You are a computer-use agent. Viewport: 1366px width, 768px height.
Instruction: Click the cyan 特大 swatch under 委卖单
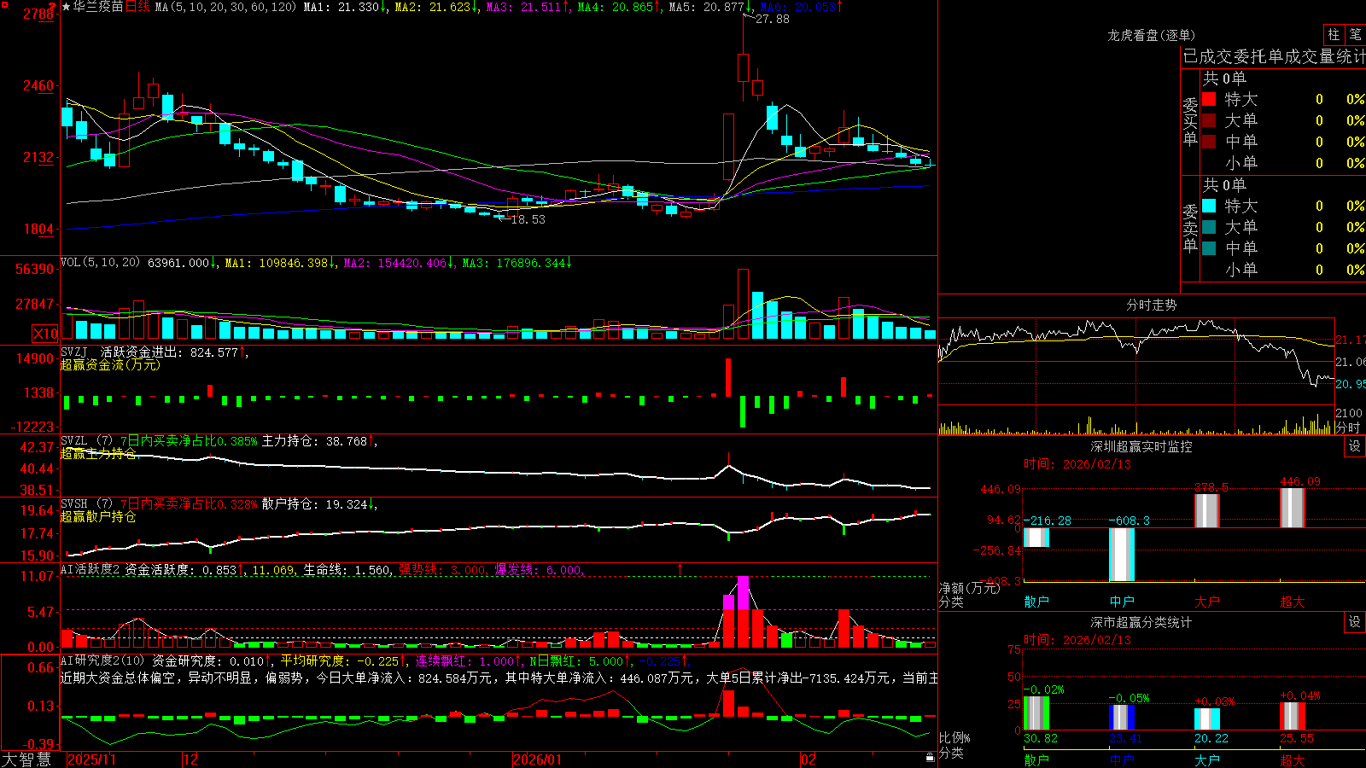click(1209, 206)
